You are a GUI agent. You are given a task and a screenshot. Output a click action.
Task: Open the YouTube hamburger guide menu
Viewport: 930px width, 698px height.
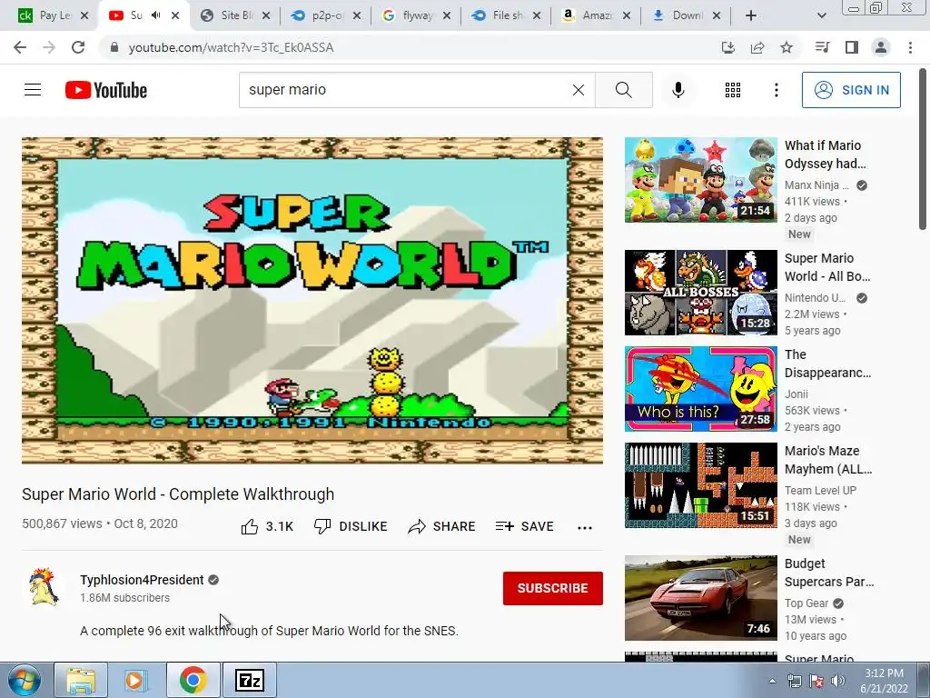click(33, 90)
